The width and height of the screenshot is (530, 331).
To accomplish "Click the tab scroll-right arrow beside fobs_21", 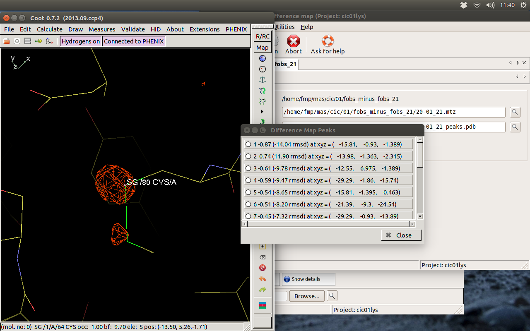I will (x=518, y=63).
